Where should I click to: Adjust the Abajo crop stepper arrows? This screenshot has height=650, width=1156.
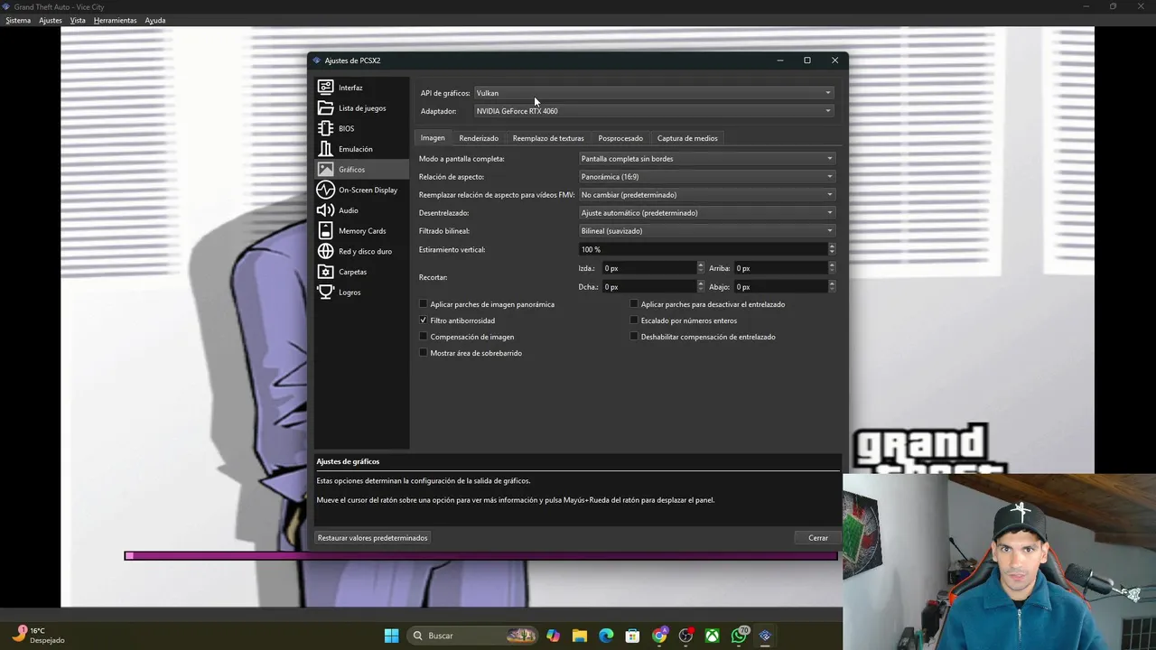coord(832,287)
